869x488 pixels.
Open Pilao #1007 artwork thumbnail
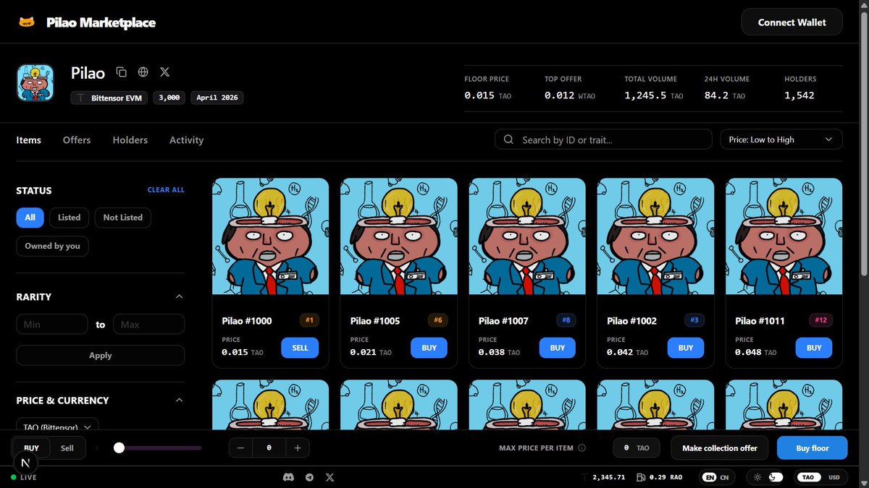527,236
